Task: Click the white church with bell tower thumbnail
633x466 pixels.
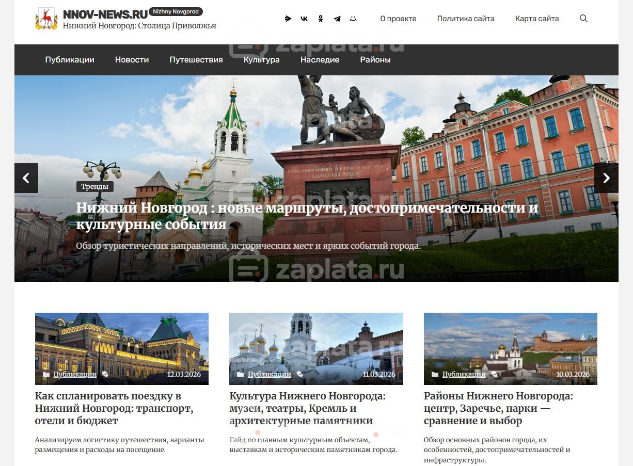Action: tap(316, 349)
